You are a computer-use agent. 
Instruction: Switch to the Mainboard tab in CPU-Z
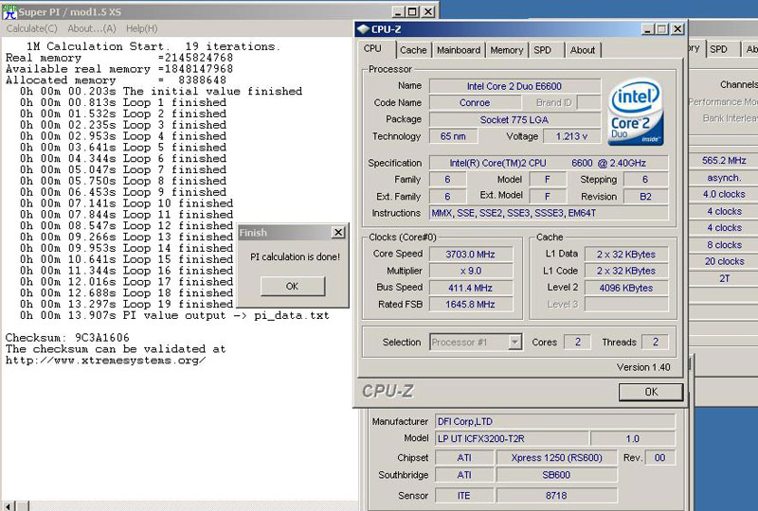tap(459, 50)
